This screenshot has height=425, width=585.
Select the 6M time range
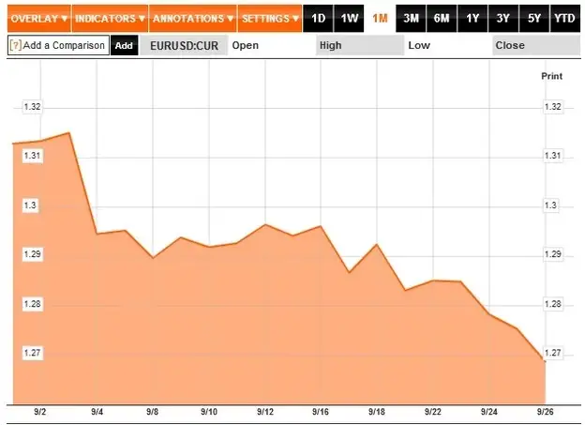click(x=442, y=19)
